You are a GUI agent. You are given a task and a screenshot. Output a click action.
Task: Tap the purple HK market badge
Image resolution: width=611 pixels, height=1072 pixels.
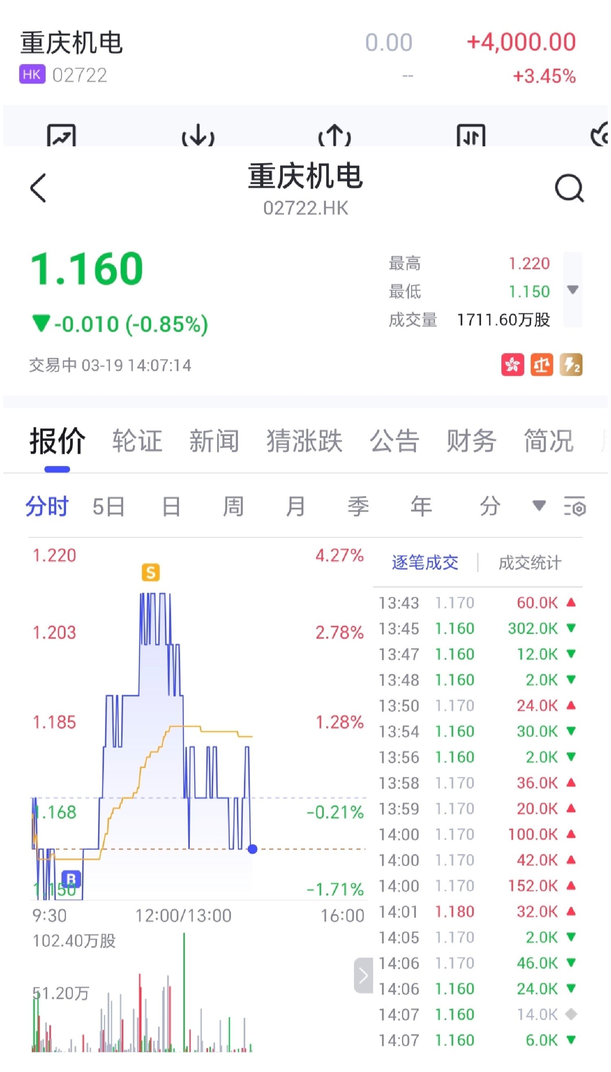[x=32, y=74]
